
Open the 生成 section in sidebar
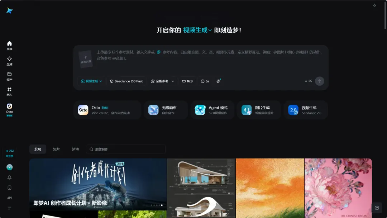pos(9,61)
